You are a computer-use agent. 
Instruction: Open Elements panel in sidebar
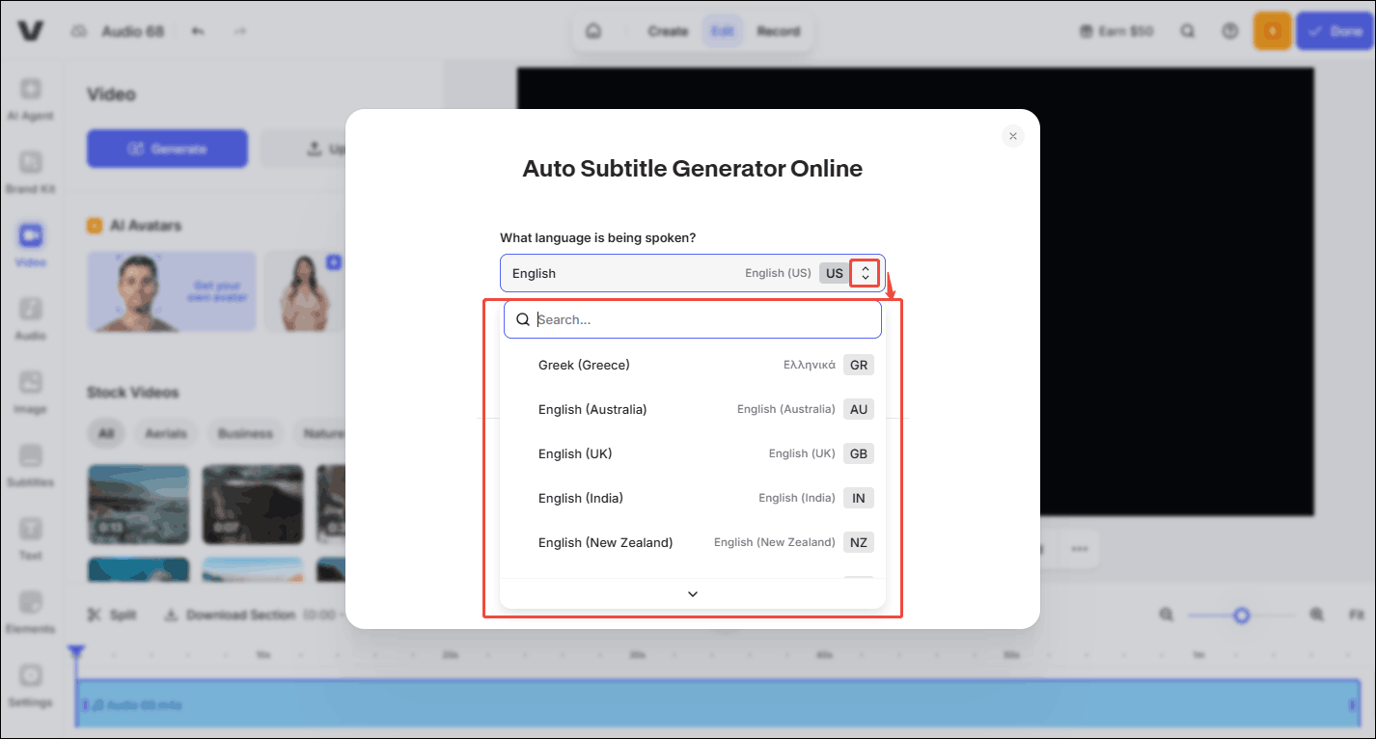coord(31,613)
